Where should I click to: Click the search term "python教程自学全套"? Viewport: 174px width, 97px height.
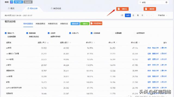14,88
